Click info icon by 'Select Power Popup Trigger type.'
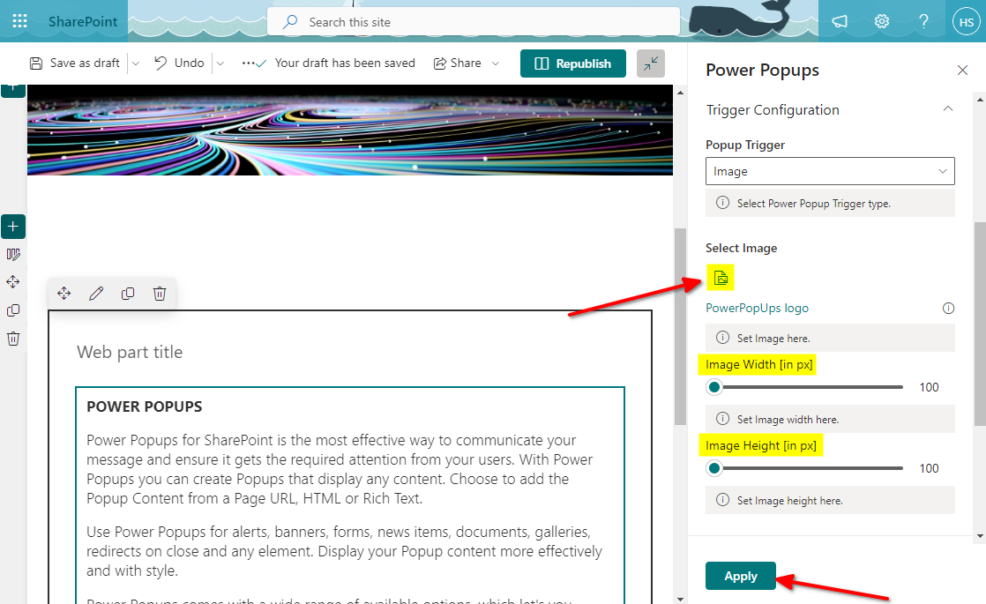This screenshot has width=986, height=604. click(723, 203)
